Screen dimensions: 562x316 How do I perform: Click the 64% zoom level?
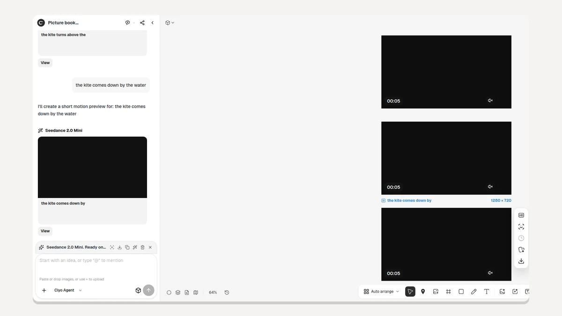(x=213, y=293)
